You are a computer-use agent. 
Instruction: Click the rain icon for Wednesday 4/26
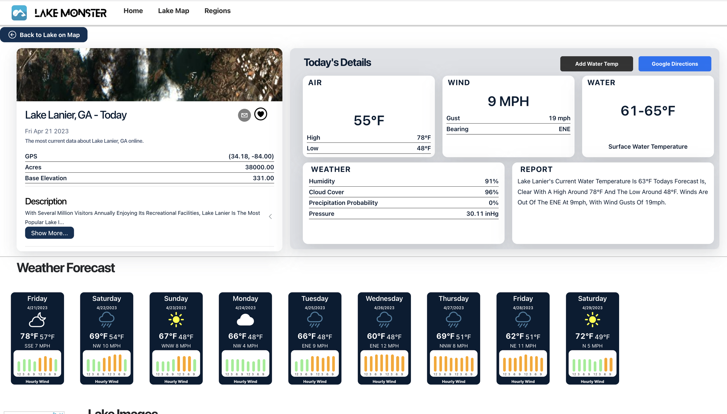pyautogui.click(x=384, y=320)
